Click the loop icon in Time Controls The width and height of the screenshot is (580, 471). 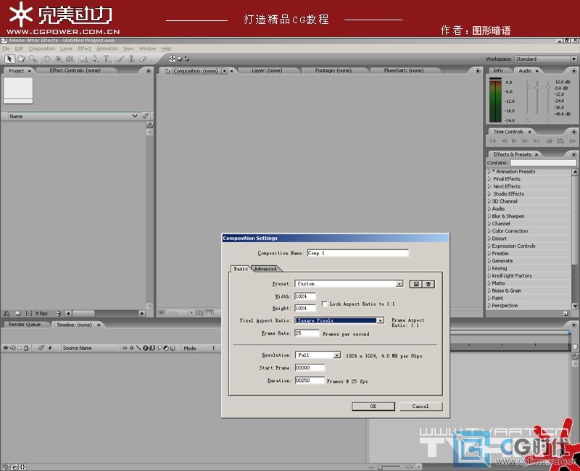(x=560, y=141)
